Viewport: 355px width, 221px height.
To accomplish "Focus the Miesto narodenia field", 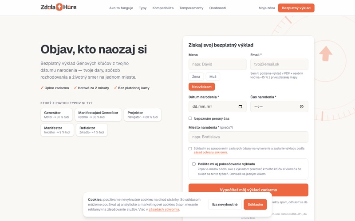I will pos(248,137).
